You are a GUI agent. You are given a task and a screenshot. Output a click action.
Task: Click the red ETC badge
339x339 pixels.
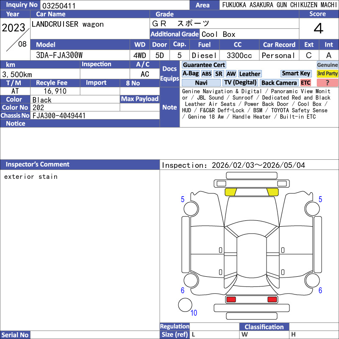pos(306,83)
